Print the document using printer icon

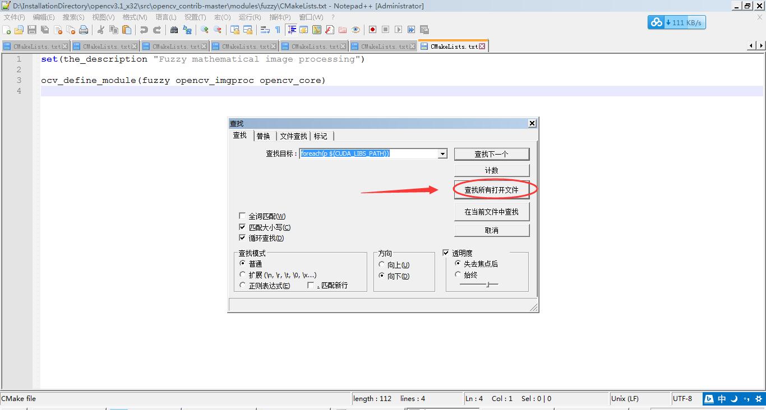coord(84,30)
